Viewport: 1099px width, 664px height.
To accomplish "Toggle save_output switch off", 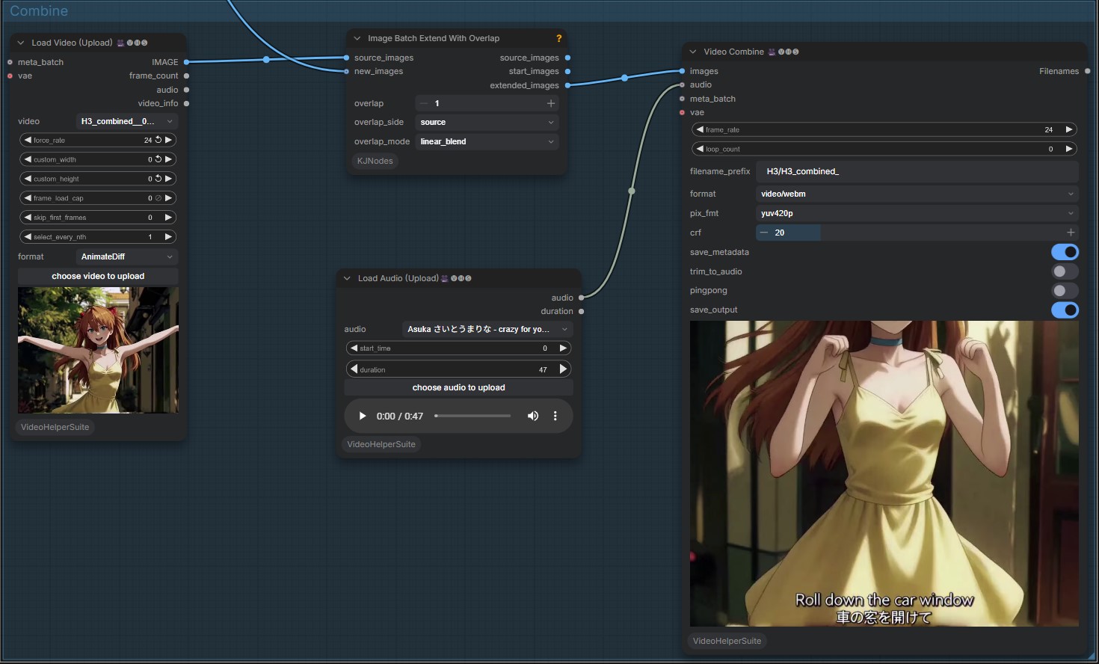I will [1065, 310].
